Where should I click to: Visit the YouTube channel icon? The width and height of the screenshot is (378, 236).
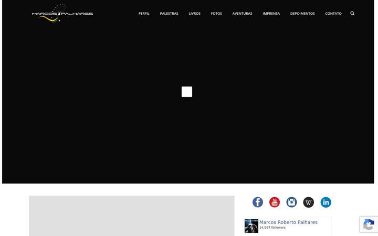[275, 202]
